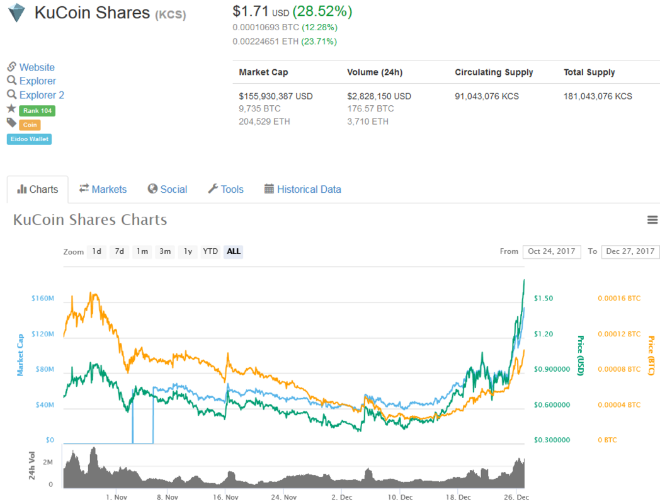Click the Price (BTC) axis label
Image resolution: width=660 pixels, height=504 pixels.
pyautogui.click(x=651, y=355)
